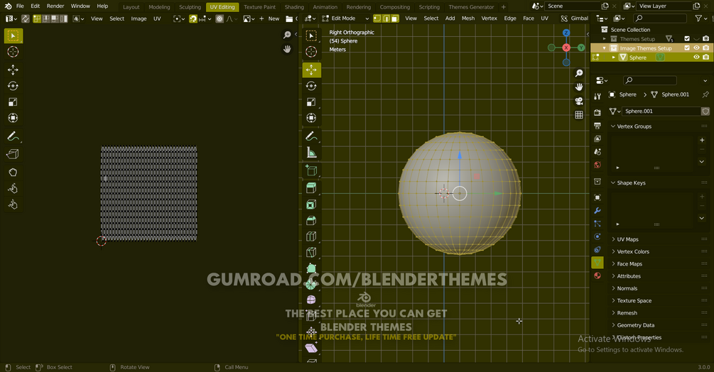Select the Annotate tool in the UV editor
Viewport: 714px width, 372px height.
pos(13,136)
